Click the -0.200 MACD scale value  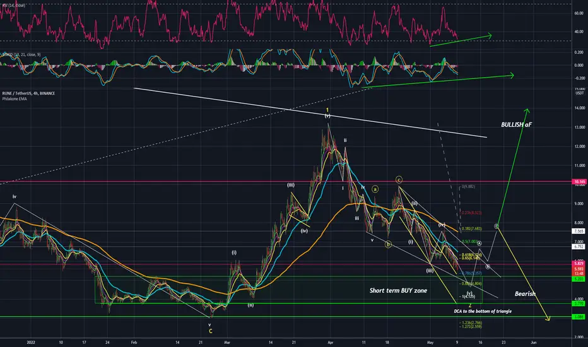[579, 78]
